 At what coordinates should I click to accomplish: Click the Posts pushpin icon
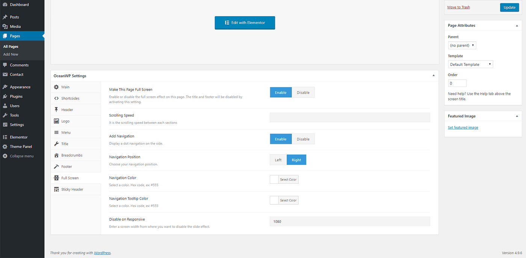[x=5, y=17]
